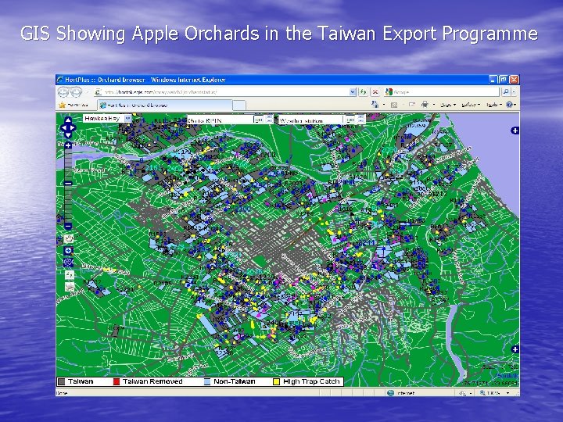Select the magnifier zoom-box tool
This screenshot has width=563, height=422.
(69, 251)
